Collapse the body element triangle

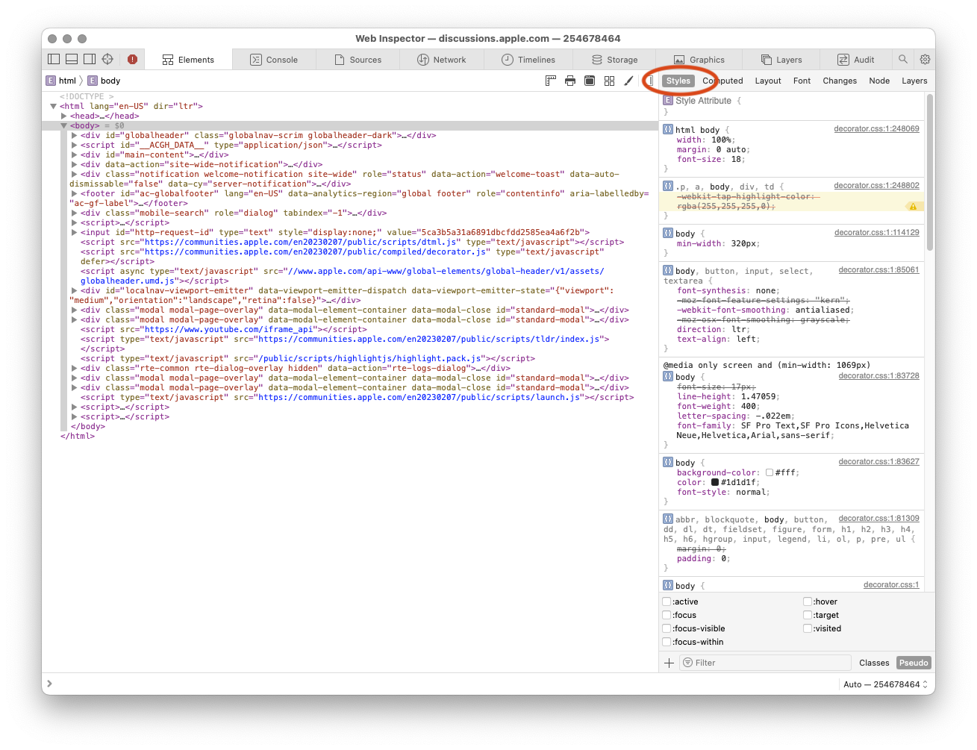64,125
